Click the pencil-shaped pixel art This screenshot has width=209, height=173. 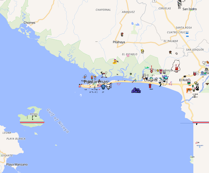(x=134, y=81)
